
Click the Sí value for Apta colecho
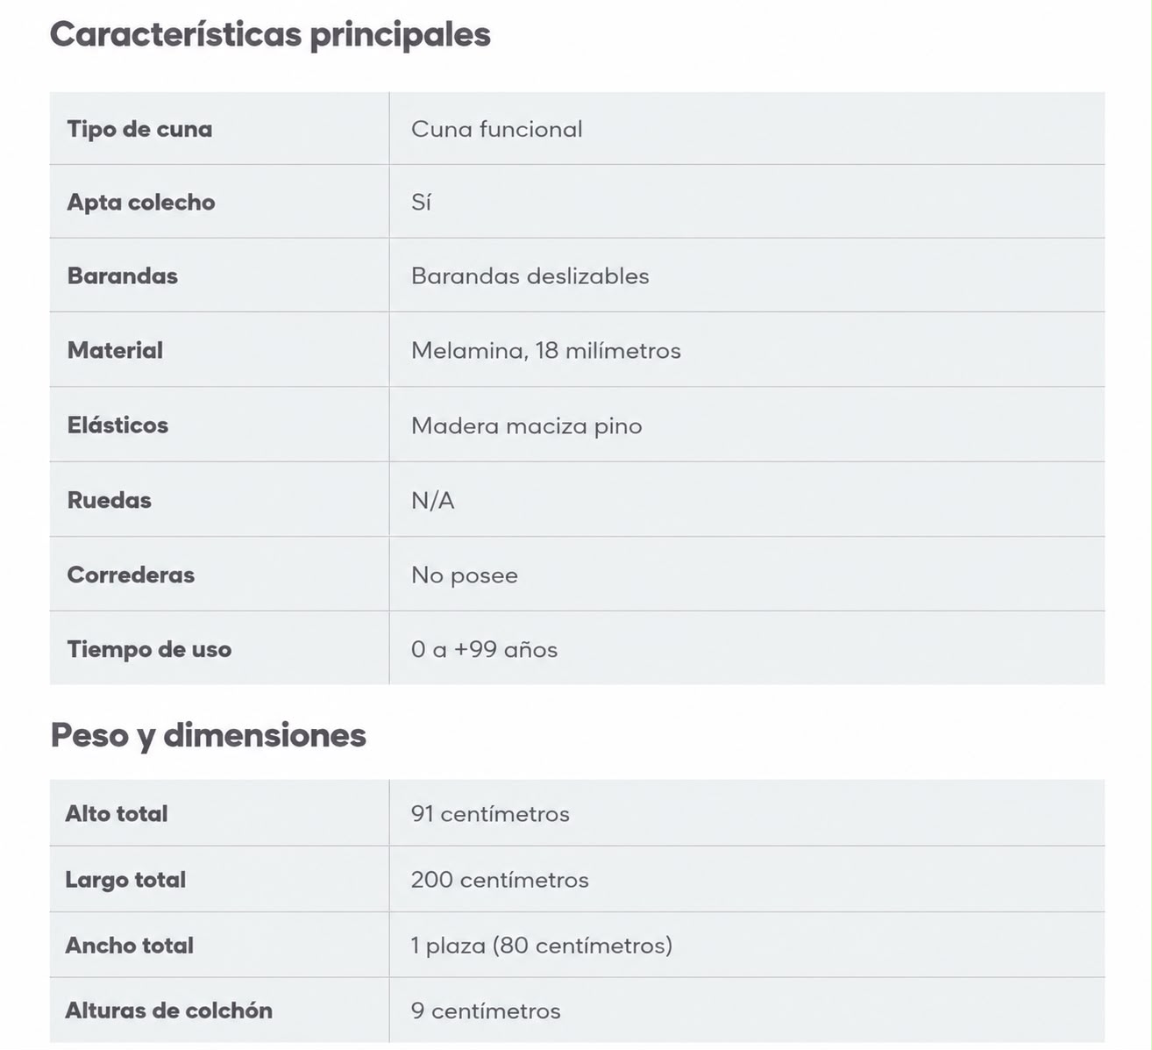pyautogui.click(x=421, y=202)
